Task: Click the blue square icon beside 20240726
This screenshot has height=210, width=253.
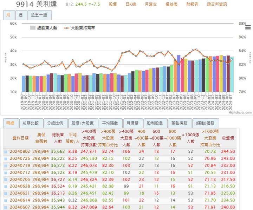Action: 6,159
